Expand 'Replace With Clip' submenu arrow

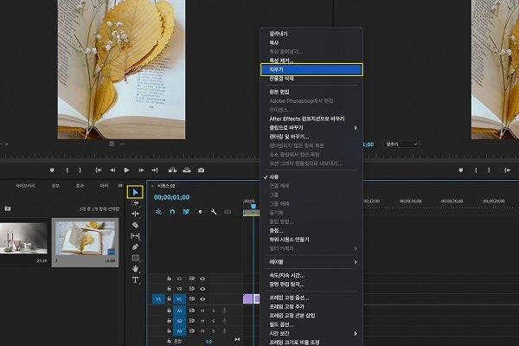pyautogui.click(x=356, y=128)
